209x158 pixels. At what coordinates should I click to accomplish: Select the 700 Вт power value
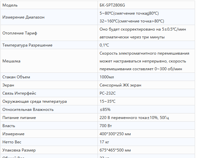[x=106, y=126]
